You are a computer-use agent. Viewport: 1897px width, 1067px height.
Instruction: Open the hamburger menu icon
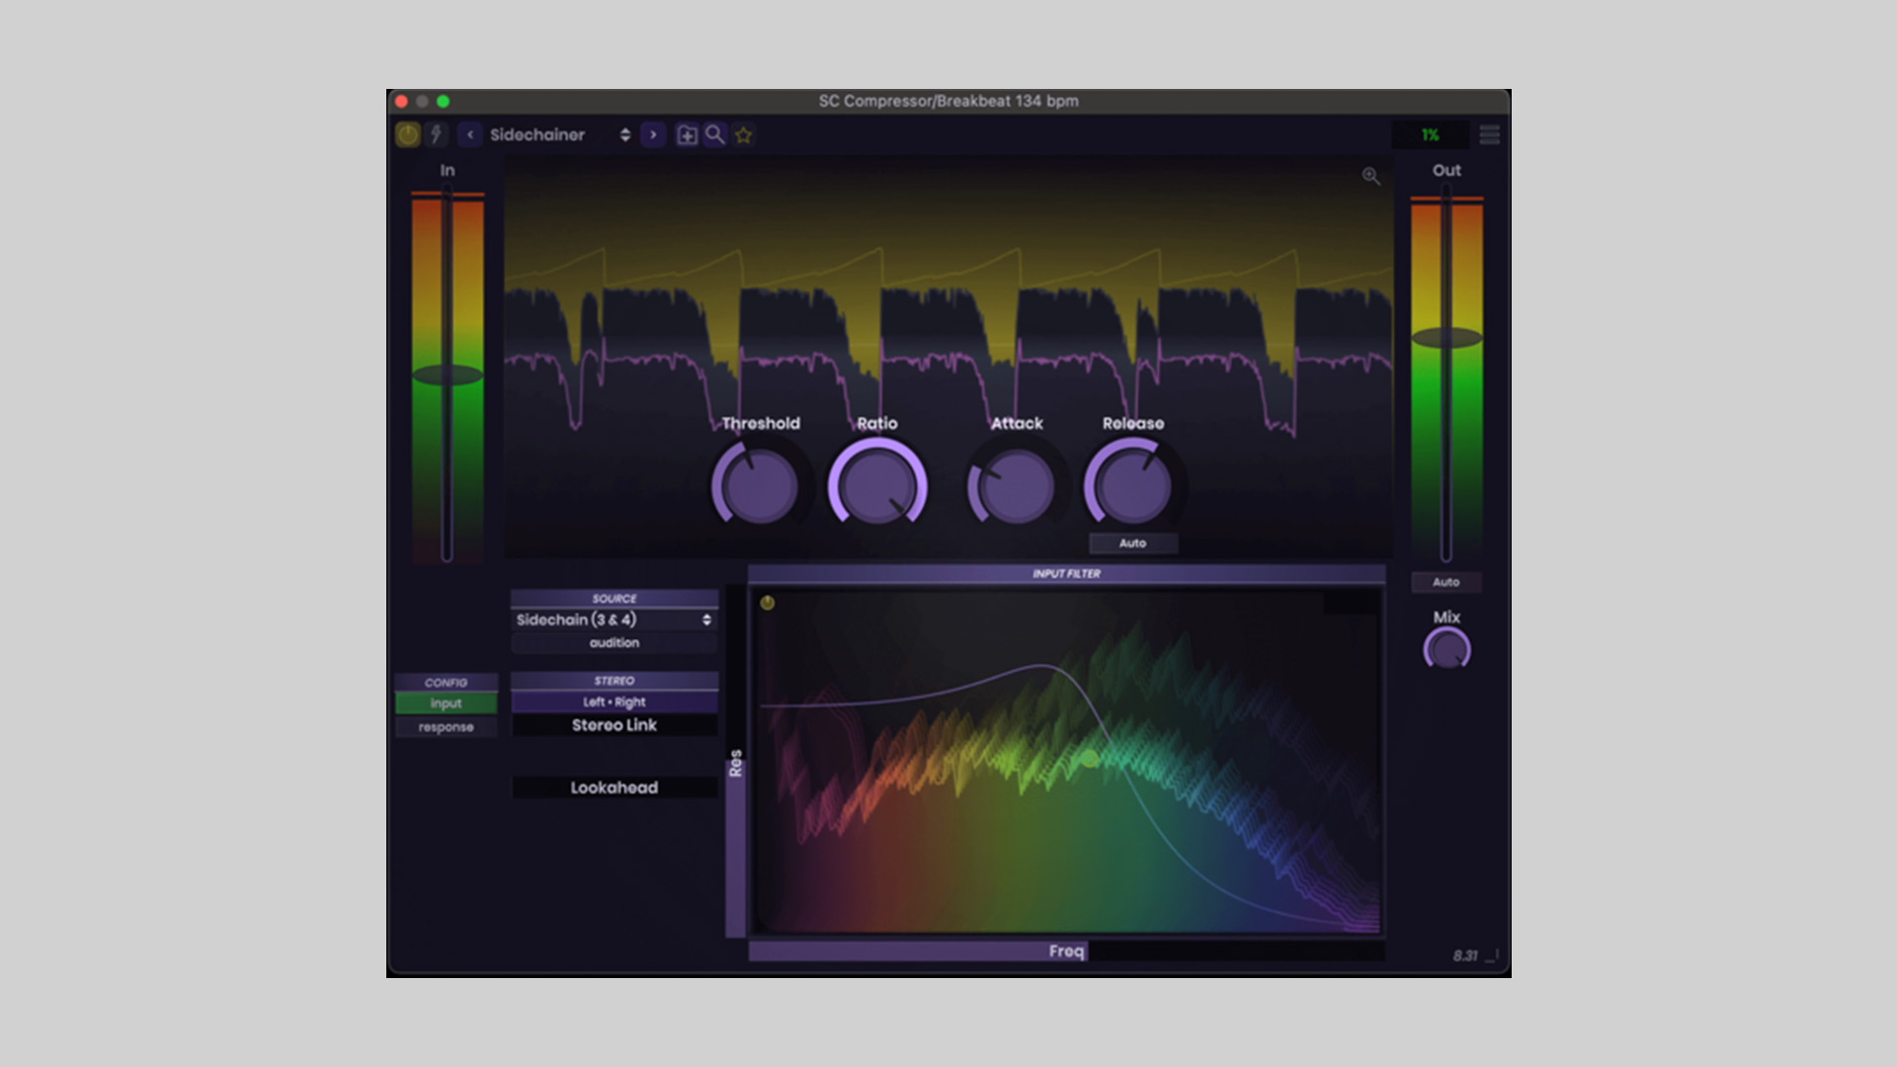1489,134
